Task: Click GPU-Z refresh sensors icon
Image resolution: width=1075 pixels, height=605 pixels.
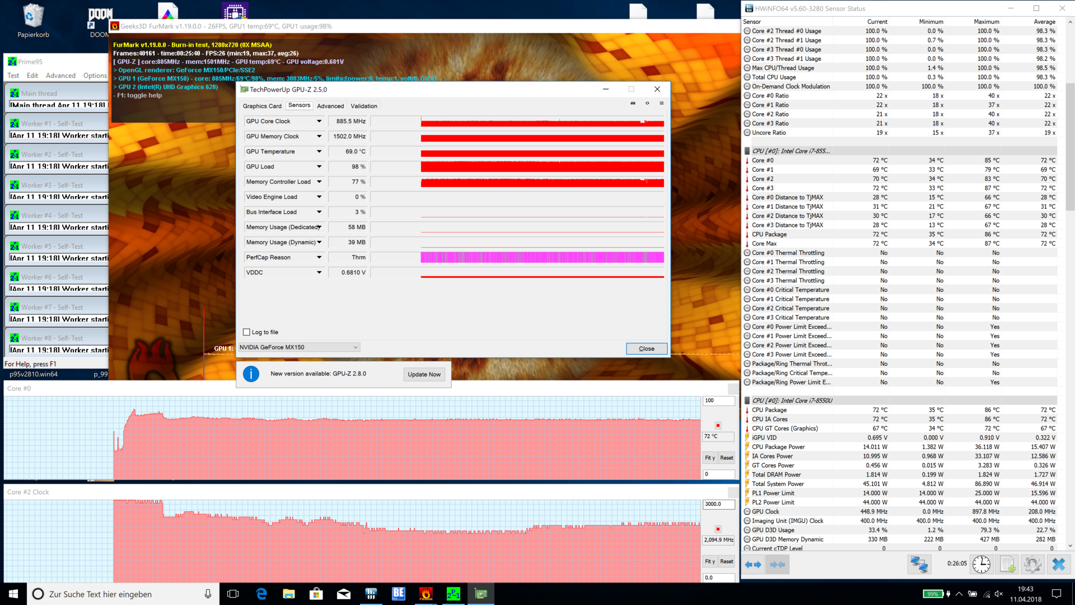Action: click(647, 103)
